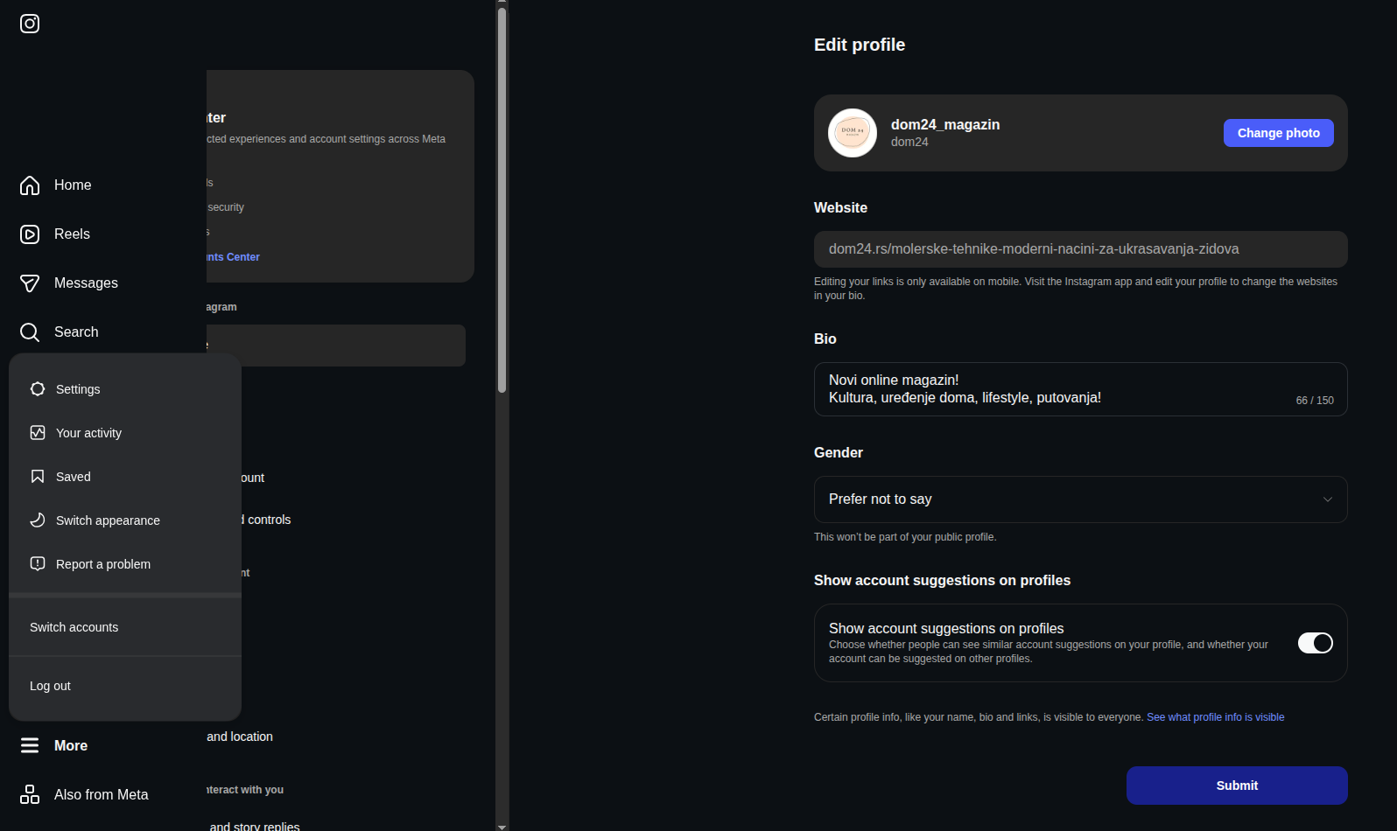Open See what profile info is visible link
Viewport: 1397px width, 831px height.
(1215, 717)
